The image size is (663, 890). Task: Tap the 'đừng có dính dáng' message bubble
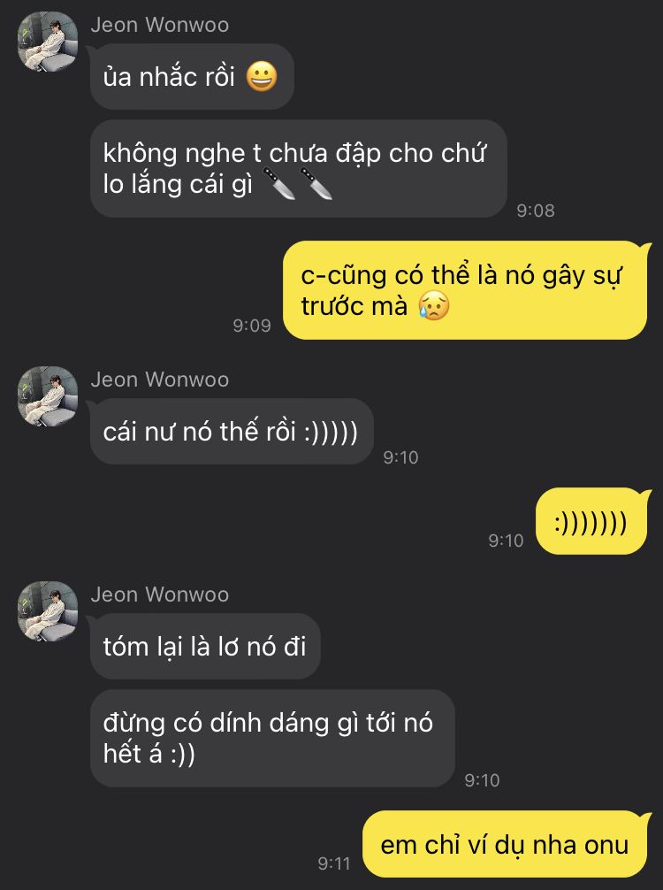(272, 739)
